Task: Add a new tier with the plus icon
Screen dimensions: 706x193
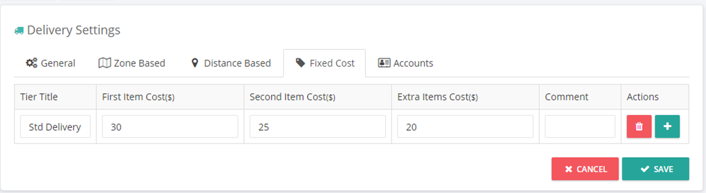Action: 667,126
